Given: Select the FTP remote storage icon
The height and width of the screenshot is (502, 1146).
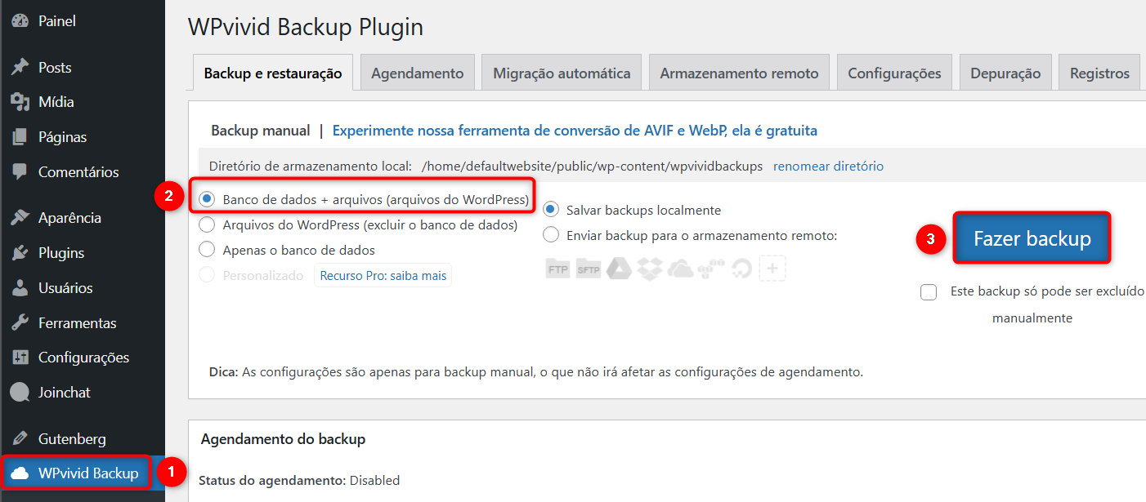Looking at the screenshot, I should (x=558, y=269).
